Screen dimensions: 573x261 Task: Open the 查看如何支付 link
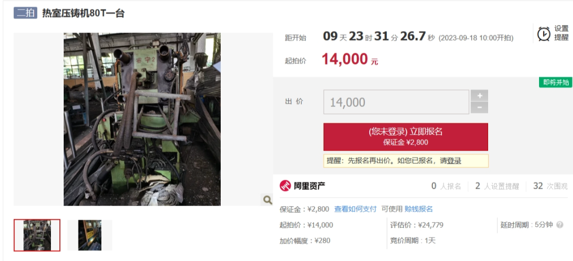[355, 209]
